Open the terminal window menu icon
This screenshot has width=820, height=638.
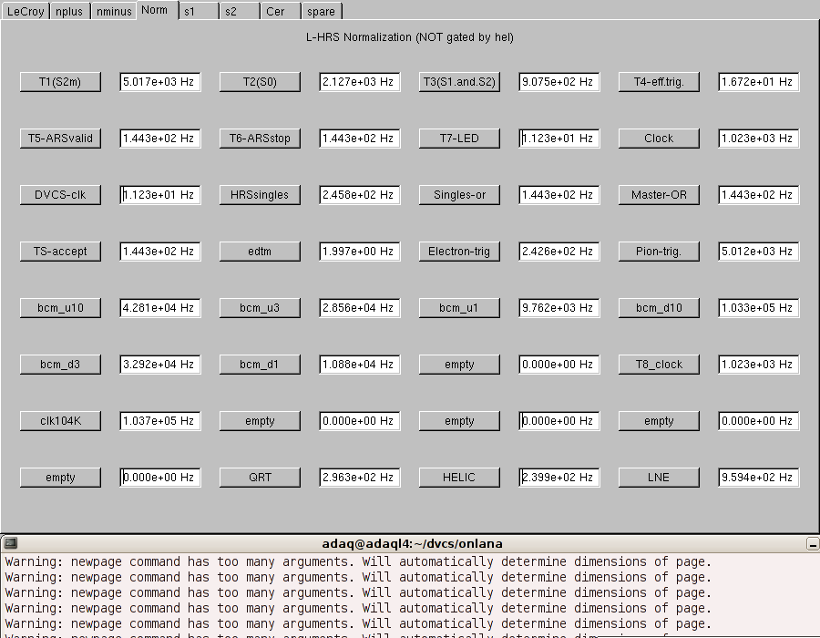[10, 543]
